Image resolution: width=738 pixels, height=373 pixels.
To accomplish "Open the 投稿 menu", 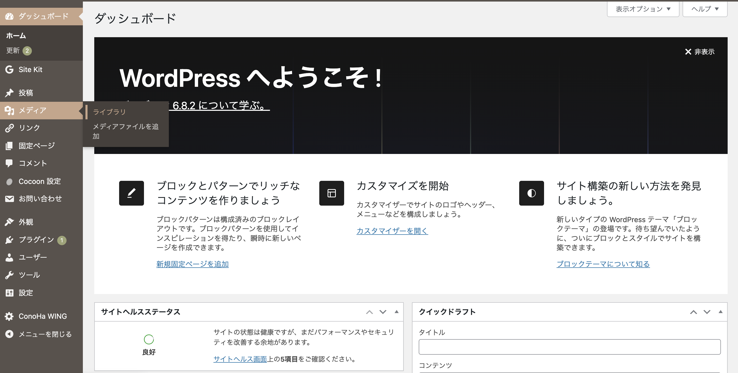I will [41, 93].
